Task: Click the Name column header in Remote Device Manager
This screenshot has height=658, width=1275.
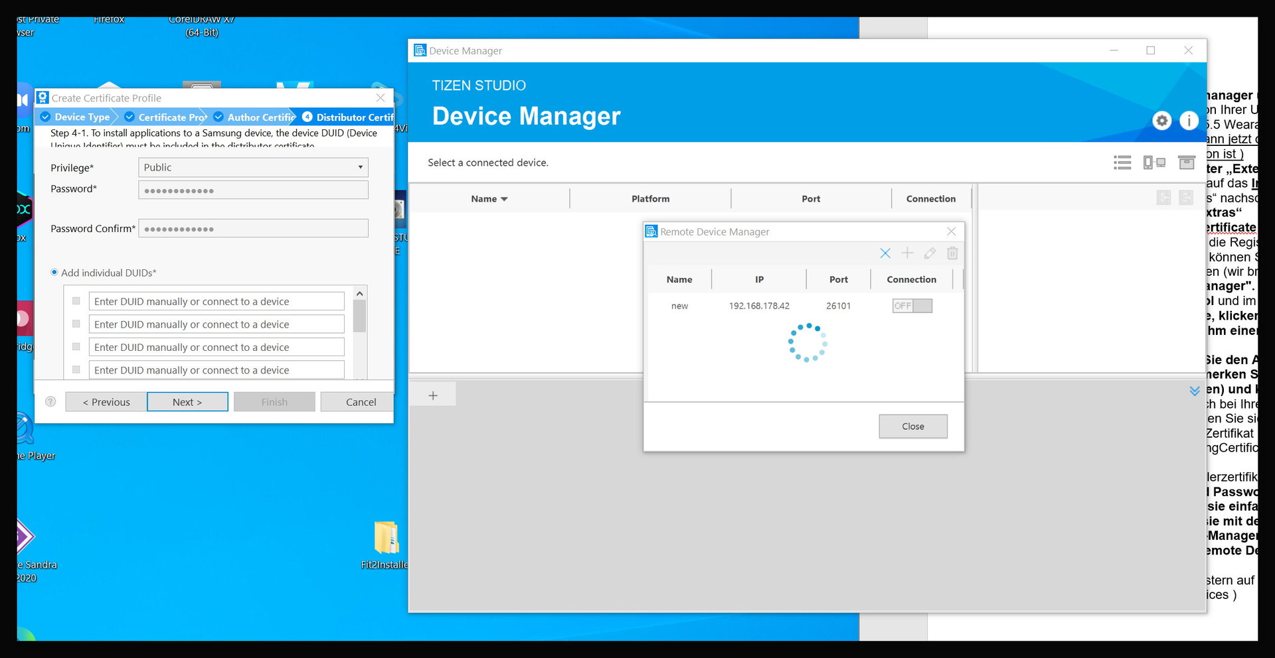Action: [679, 280]
